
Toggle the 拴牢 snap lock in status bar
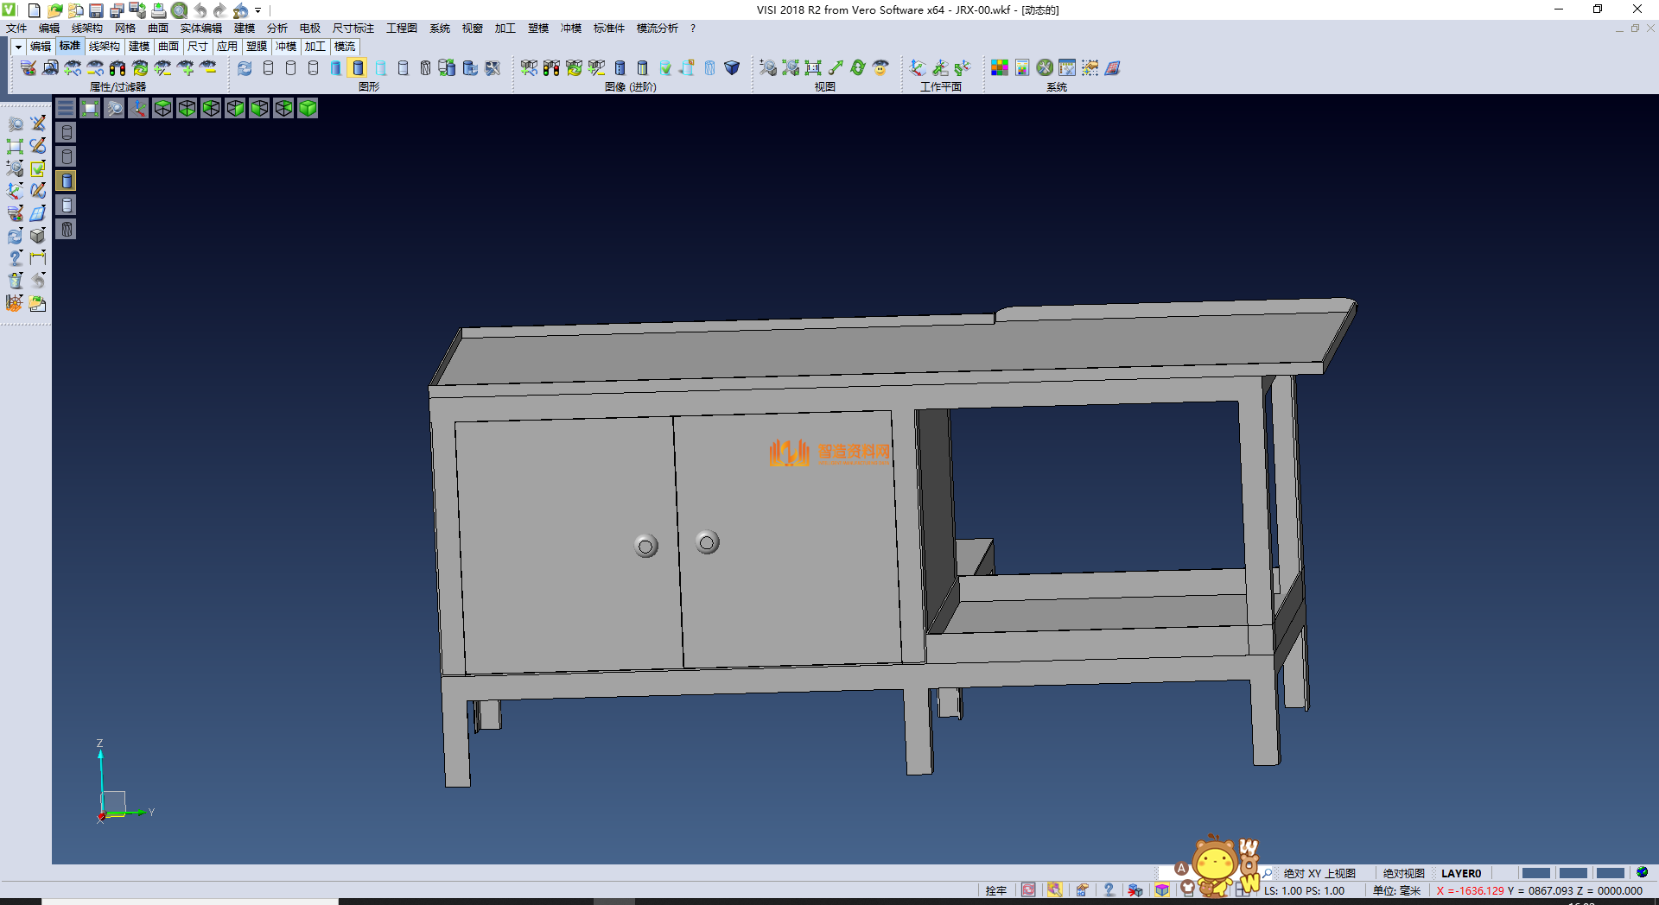pyautogui.click(x=995, y=890)
